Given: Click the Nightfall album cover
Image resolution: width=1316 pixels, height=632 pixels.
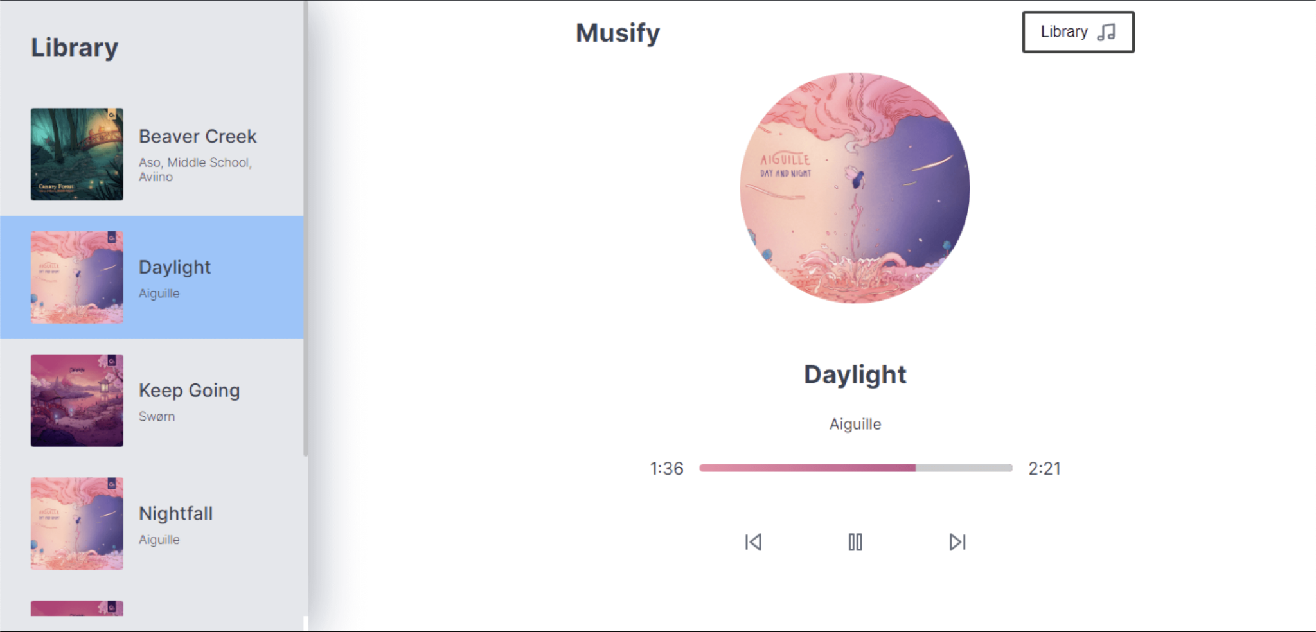Looking at the screenshot, I should [76, 523].
